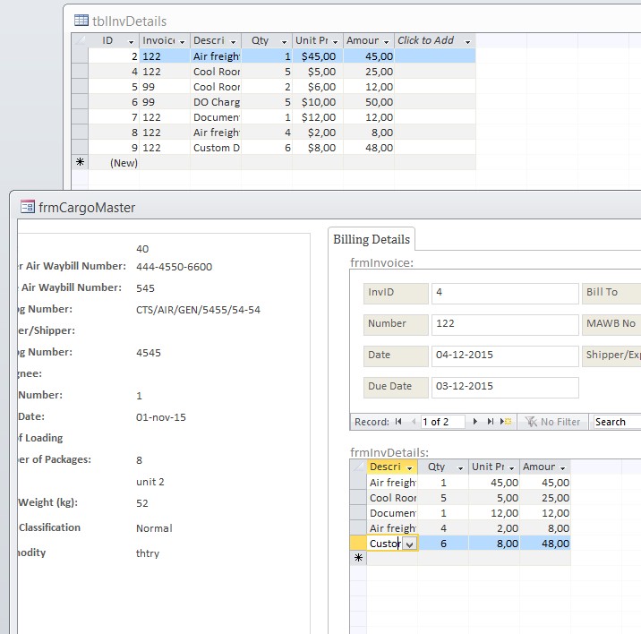The image size is (641, 634).
Task: Click select-all corner of tblInvDetails grid
Action: 79,40
